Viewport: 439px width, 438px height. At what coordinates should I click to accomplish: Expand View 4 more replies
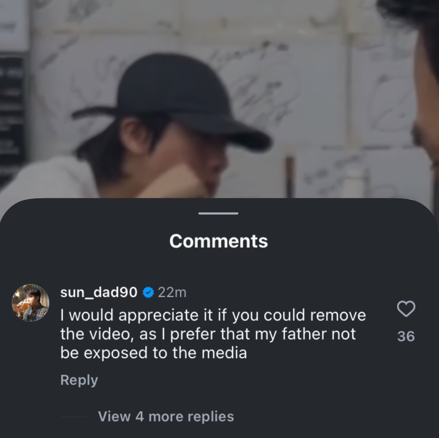[x=166, y=416]
